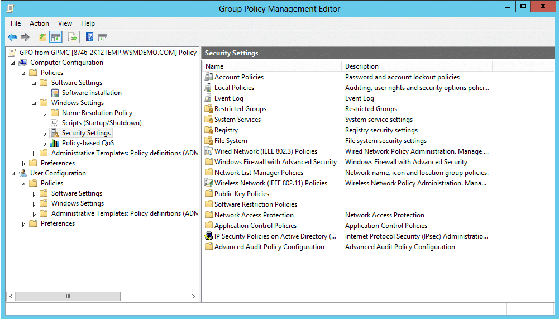Click the Policy-based QoS chart icon

coord(55,143)
